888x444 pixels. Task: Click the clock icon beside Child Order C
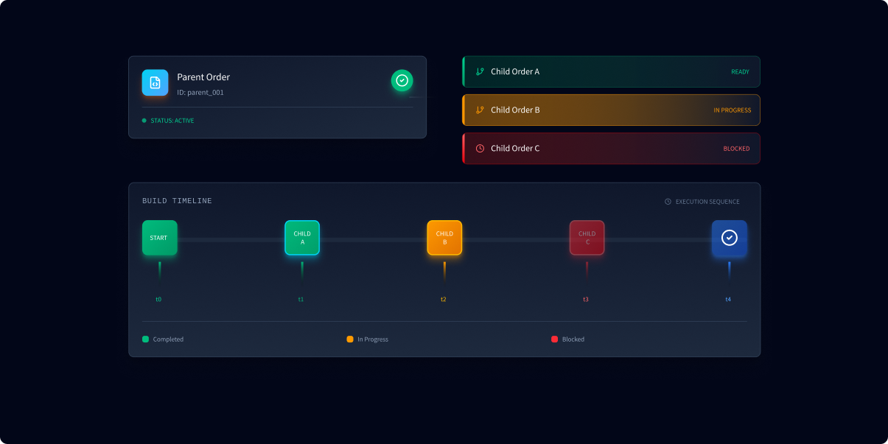click(480, 148)
